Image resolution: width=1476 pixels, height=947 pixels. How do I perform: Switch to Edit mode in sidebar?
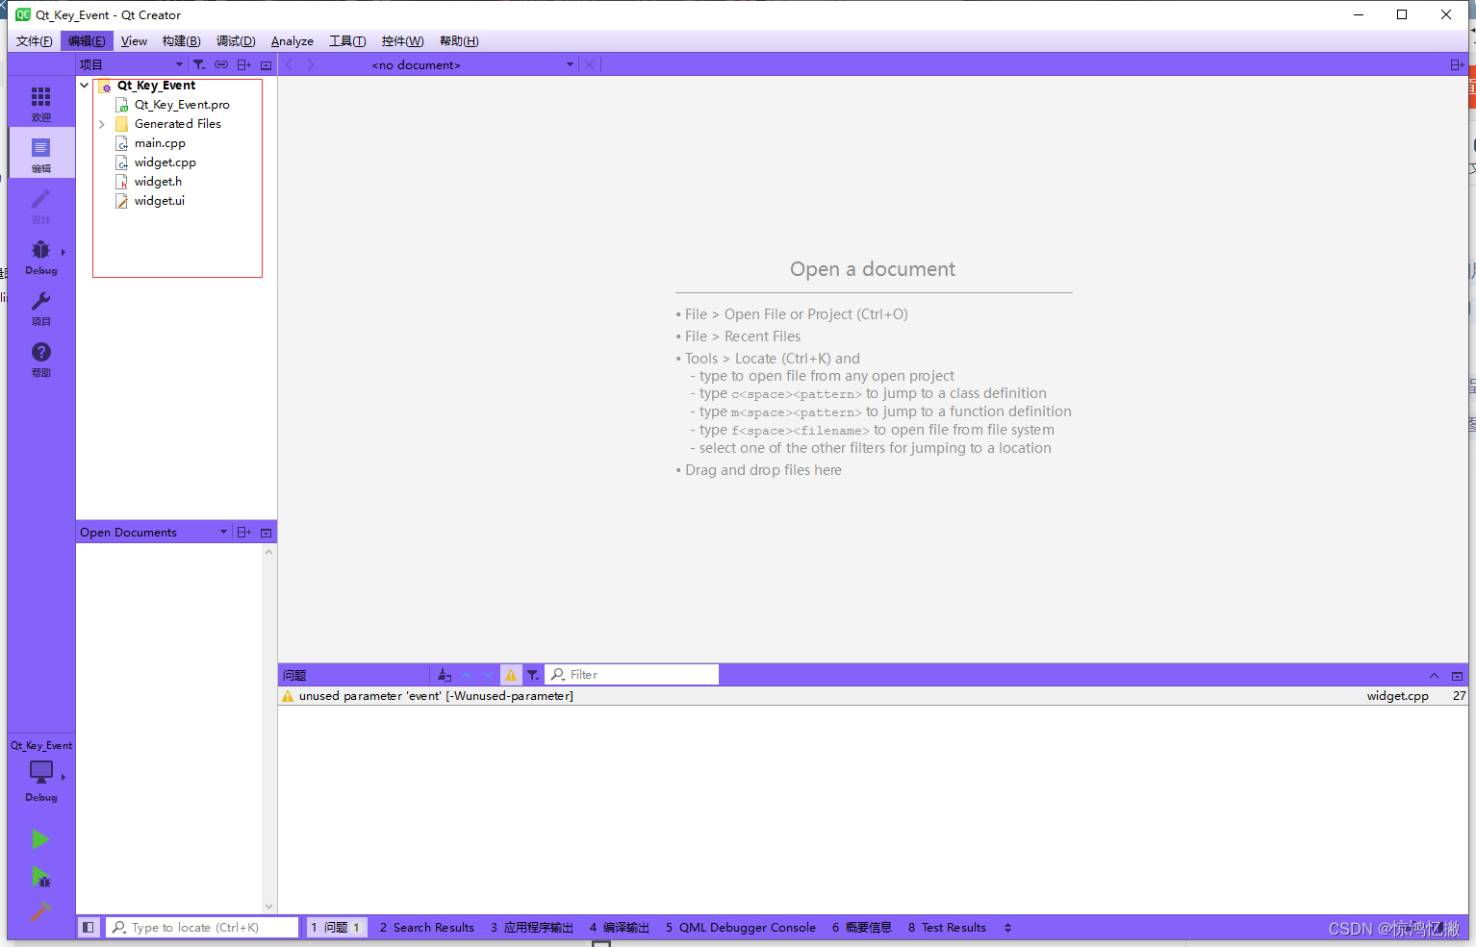(x=40, y=154)
